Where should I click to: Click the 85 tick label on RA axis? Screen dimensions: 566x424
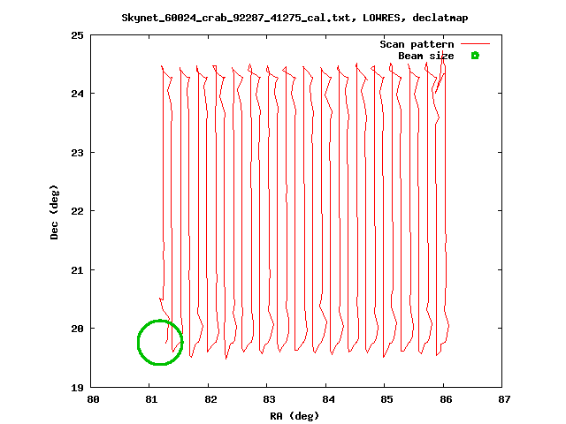(x=386, y=399)
